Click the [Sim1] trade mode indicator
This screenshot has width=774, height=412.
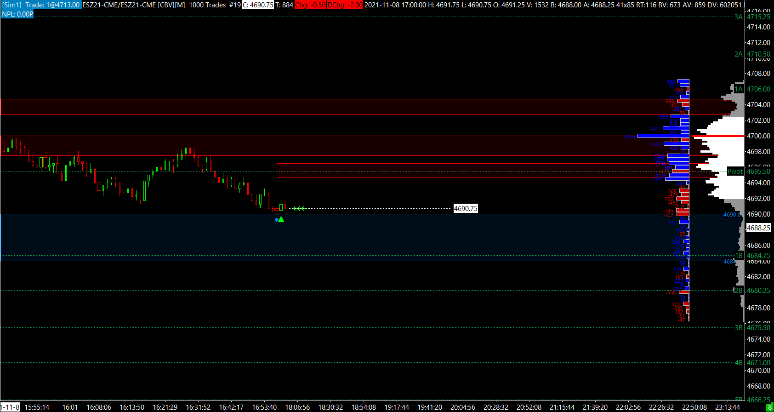(12, 5)
